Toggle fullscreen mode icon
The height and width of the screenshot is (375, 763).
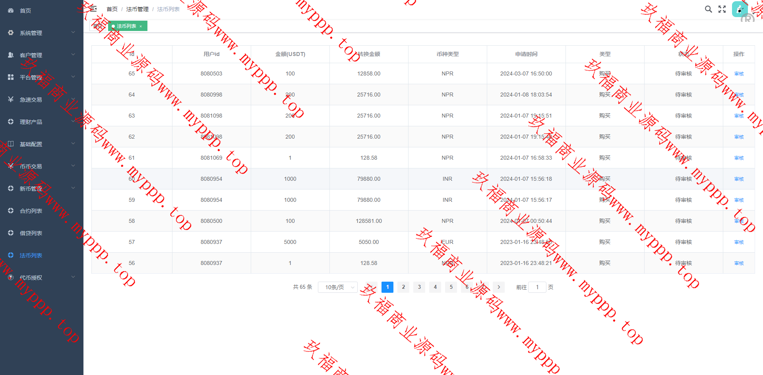click(x=722, y=9)
